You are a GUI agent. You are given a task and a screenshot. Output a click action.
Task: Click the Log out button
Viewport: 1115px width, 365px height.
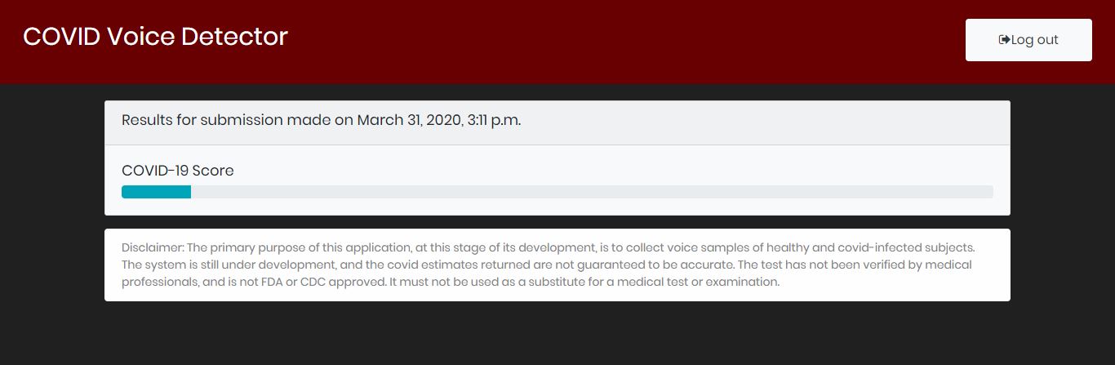click(1028, 40)
